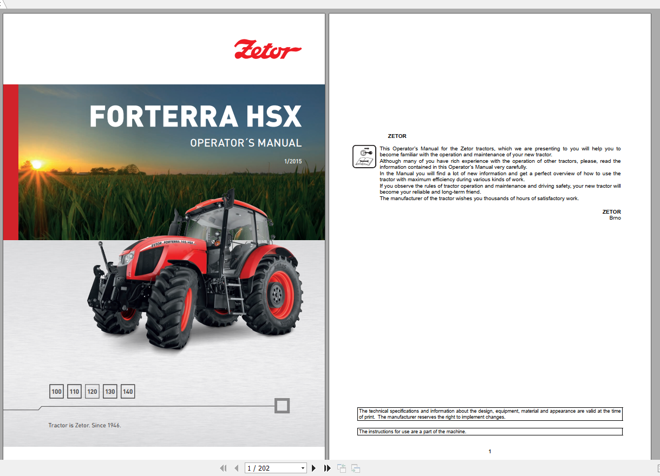Click the ZETOR signature above Brno
Viewport: 660px width, 476px height.
(x=612, y=212)
